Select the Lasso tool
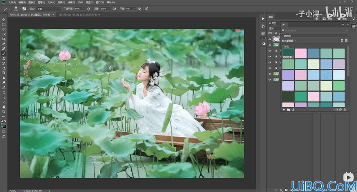Image resolution: width=357 pixels, height=192 pixels. point(4,29)
